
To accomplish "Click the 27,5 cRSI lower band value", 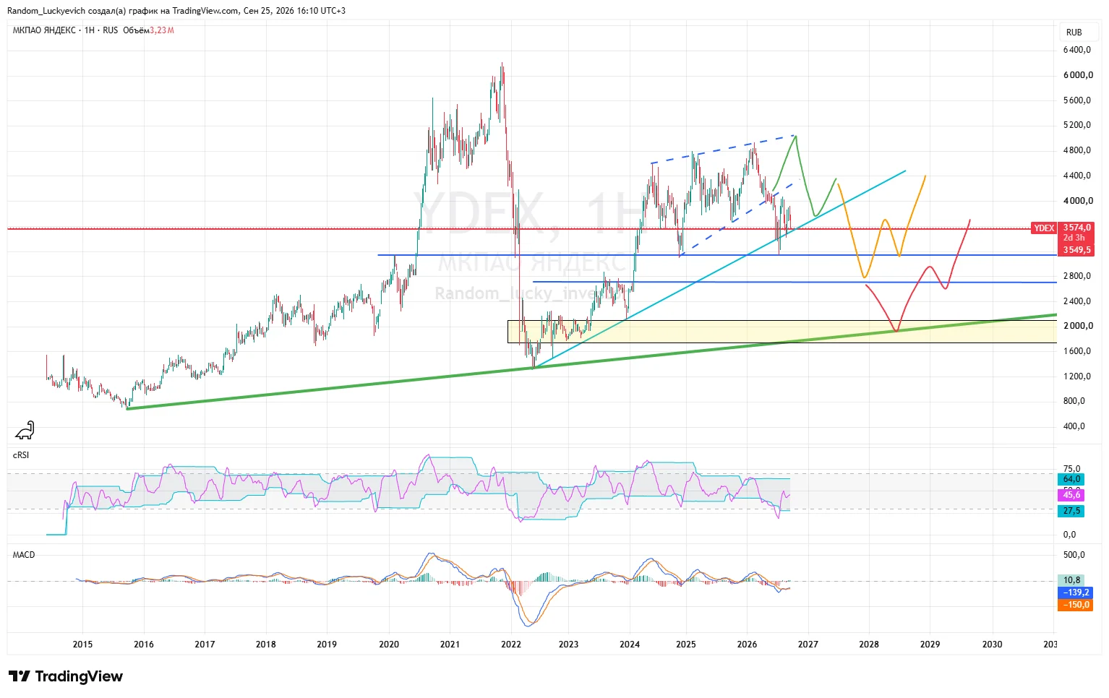I will coord(1071,511).
